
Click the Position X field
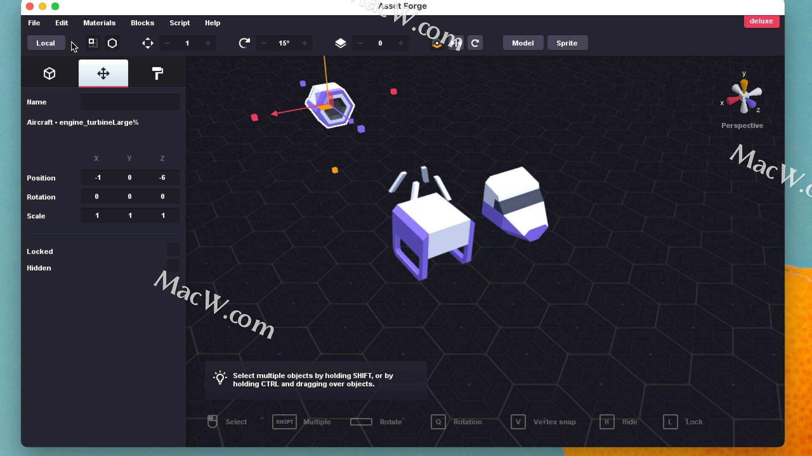(97, 177)
